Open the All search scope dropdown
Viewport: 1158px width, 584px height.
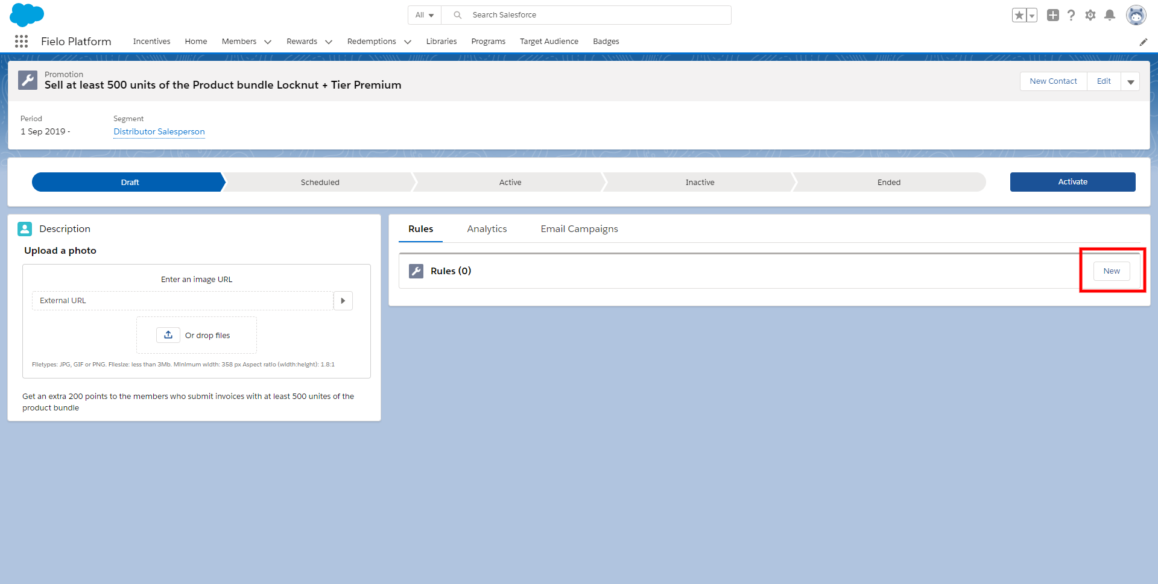[x=425, y=15]
